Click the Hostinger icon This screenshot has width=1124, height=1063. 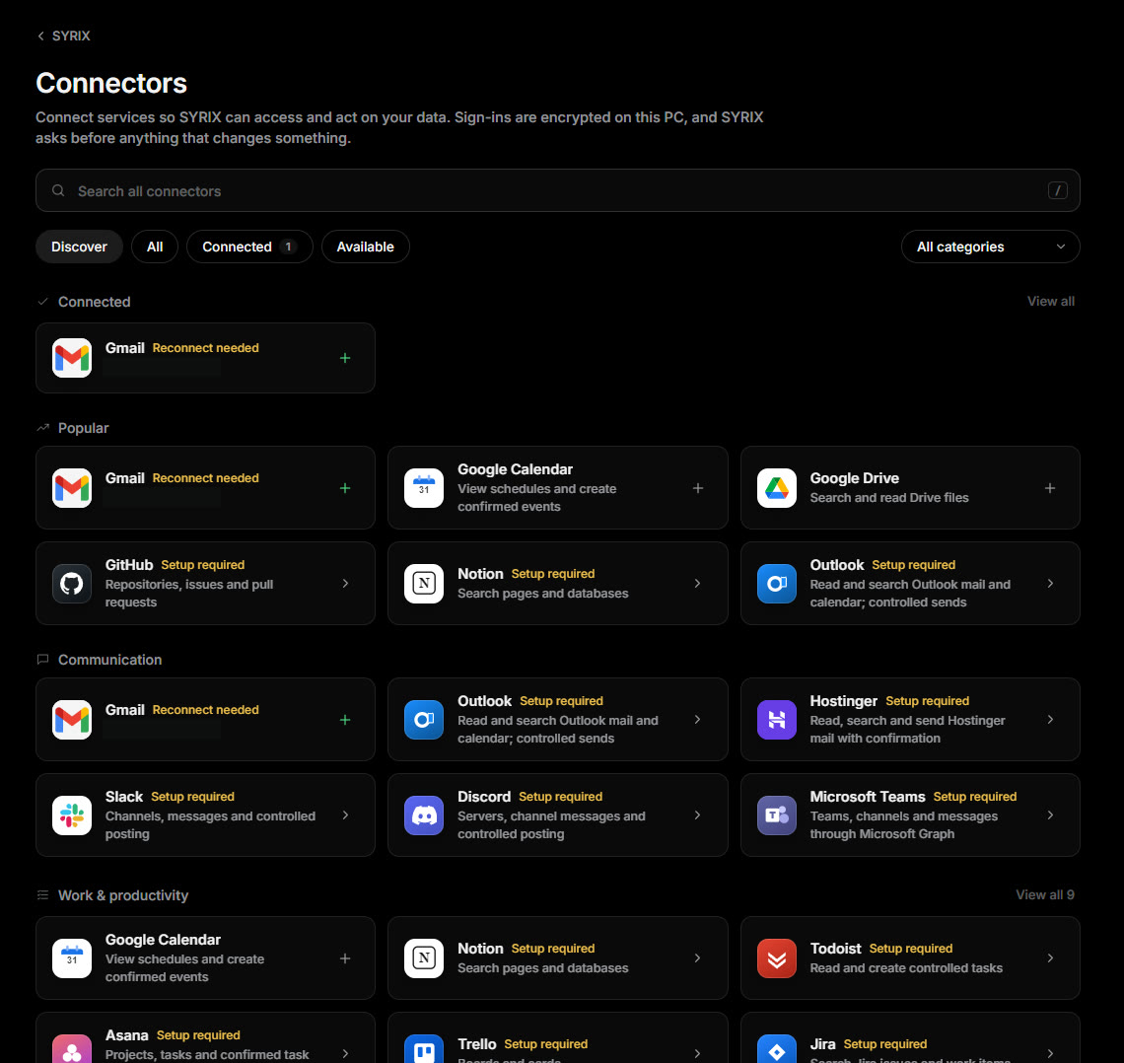(x=776, y=720)
